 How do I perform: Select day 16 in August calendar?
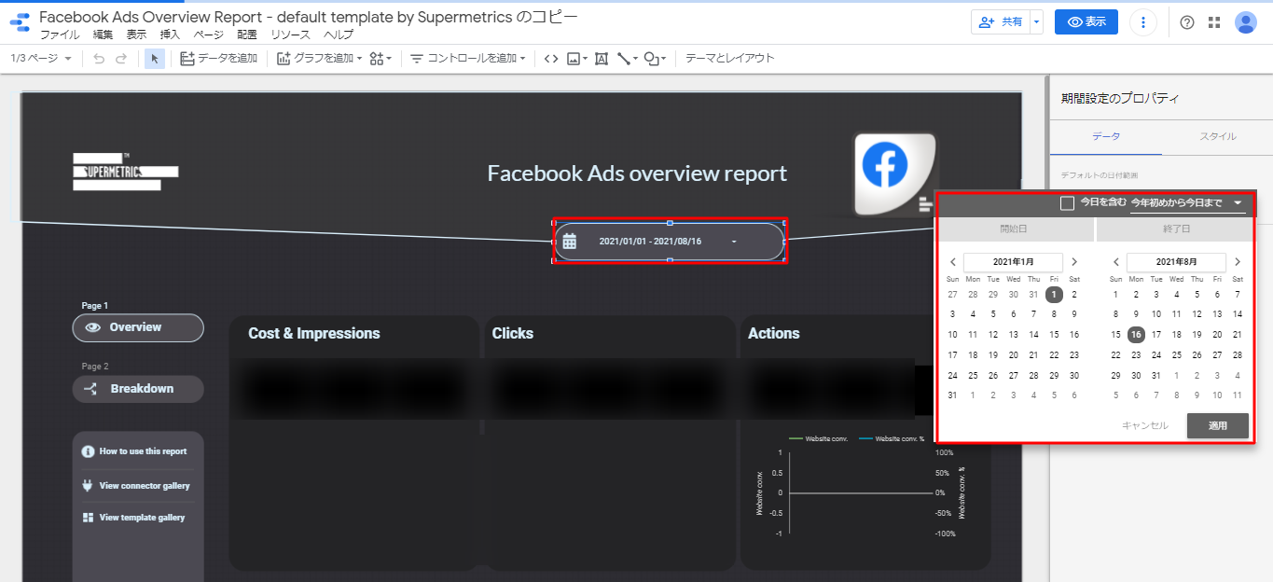[1136, 335]
